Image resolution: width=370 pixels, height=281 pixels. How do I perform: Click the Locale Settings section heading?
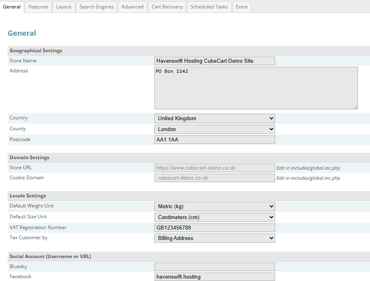[x=28, y=196]
